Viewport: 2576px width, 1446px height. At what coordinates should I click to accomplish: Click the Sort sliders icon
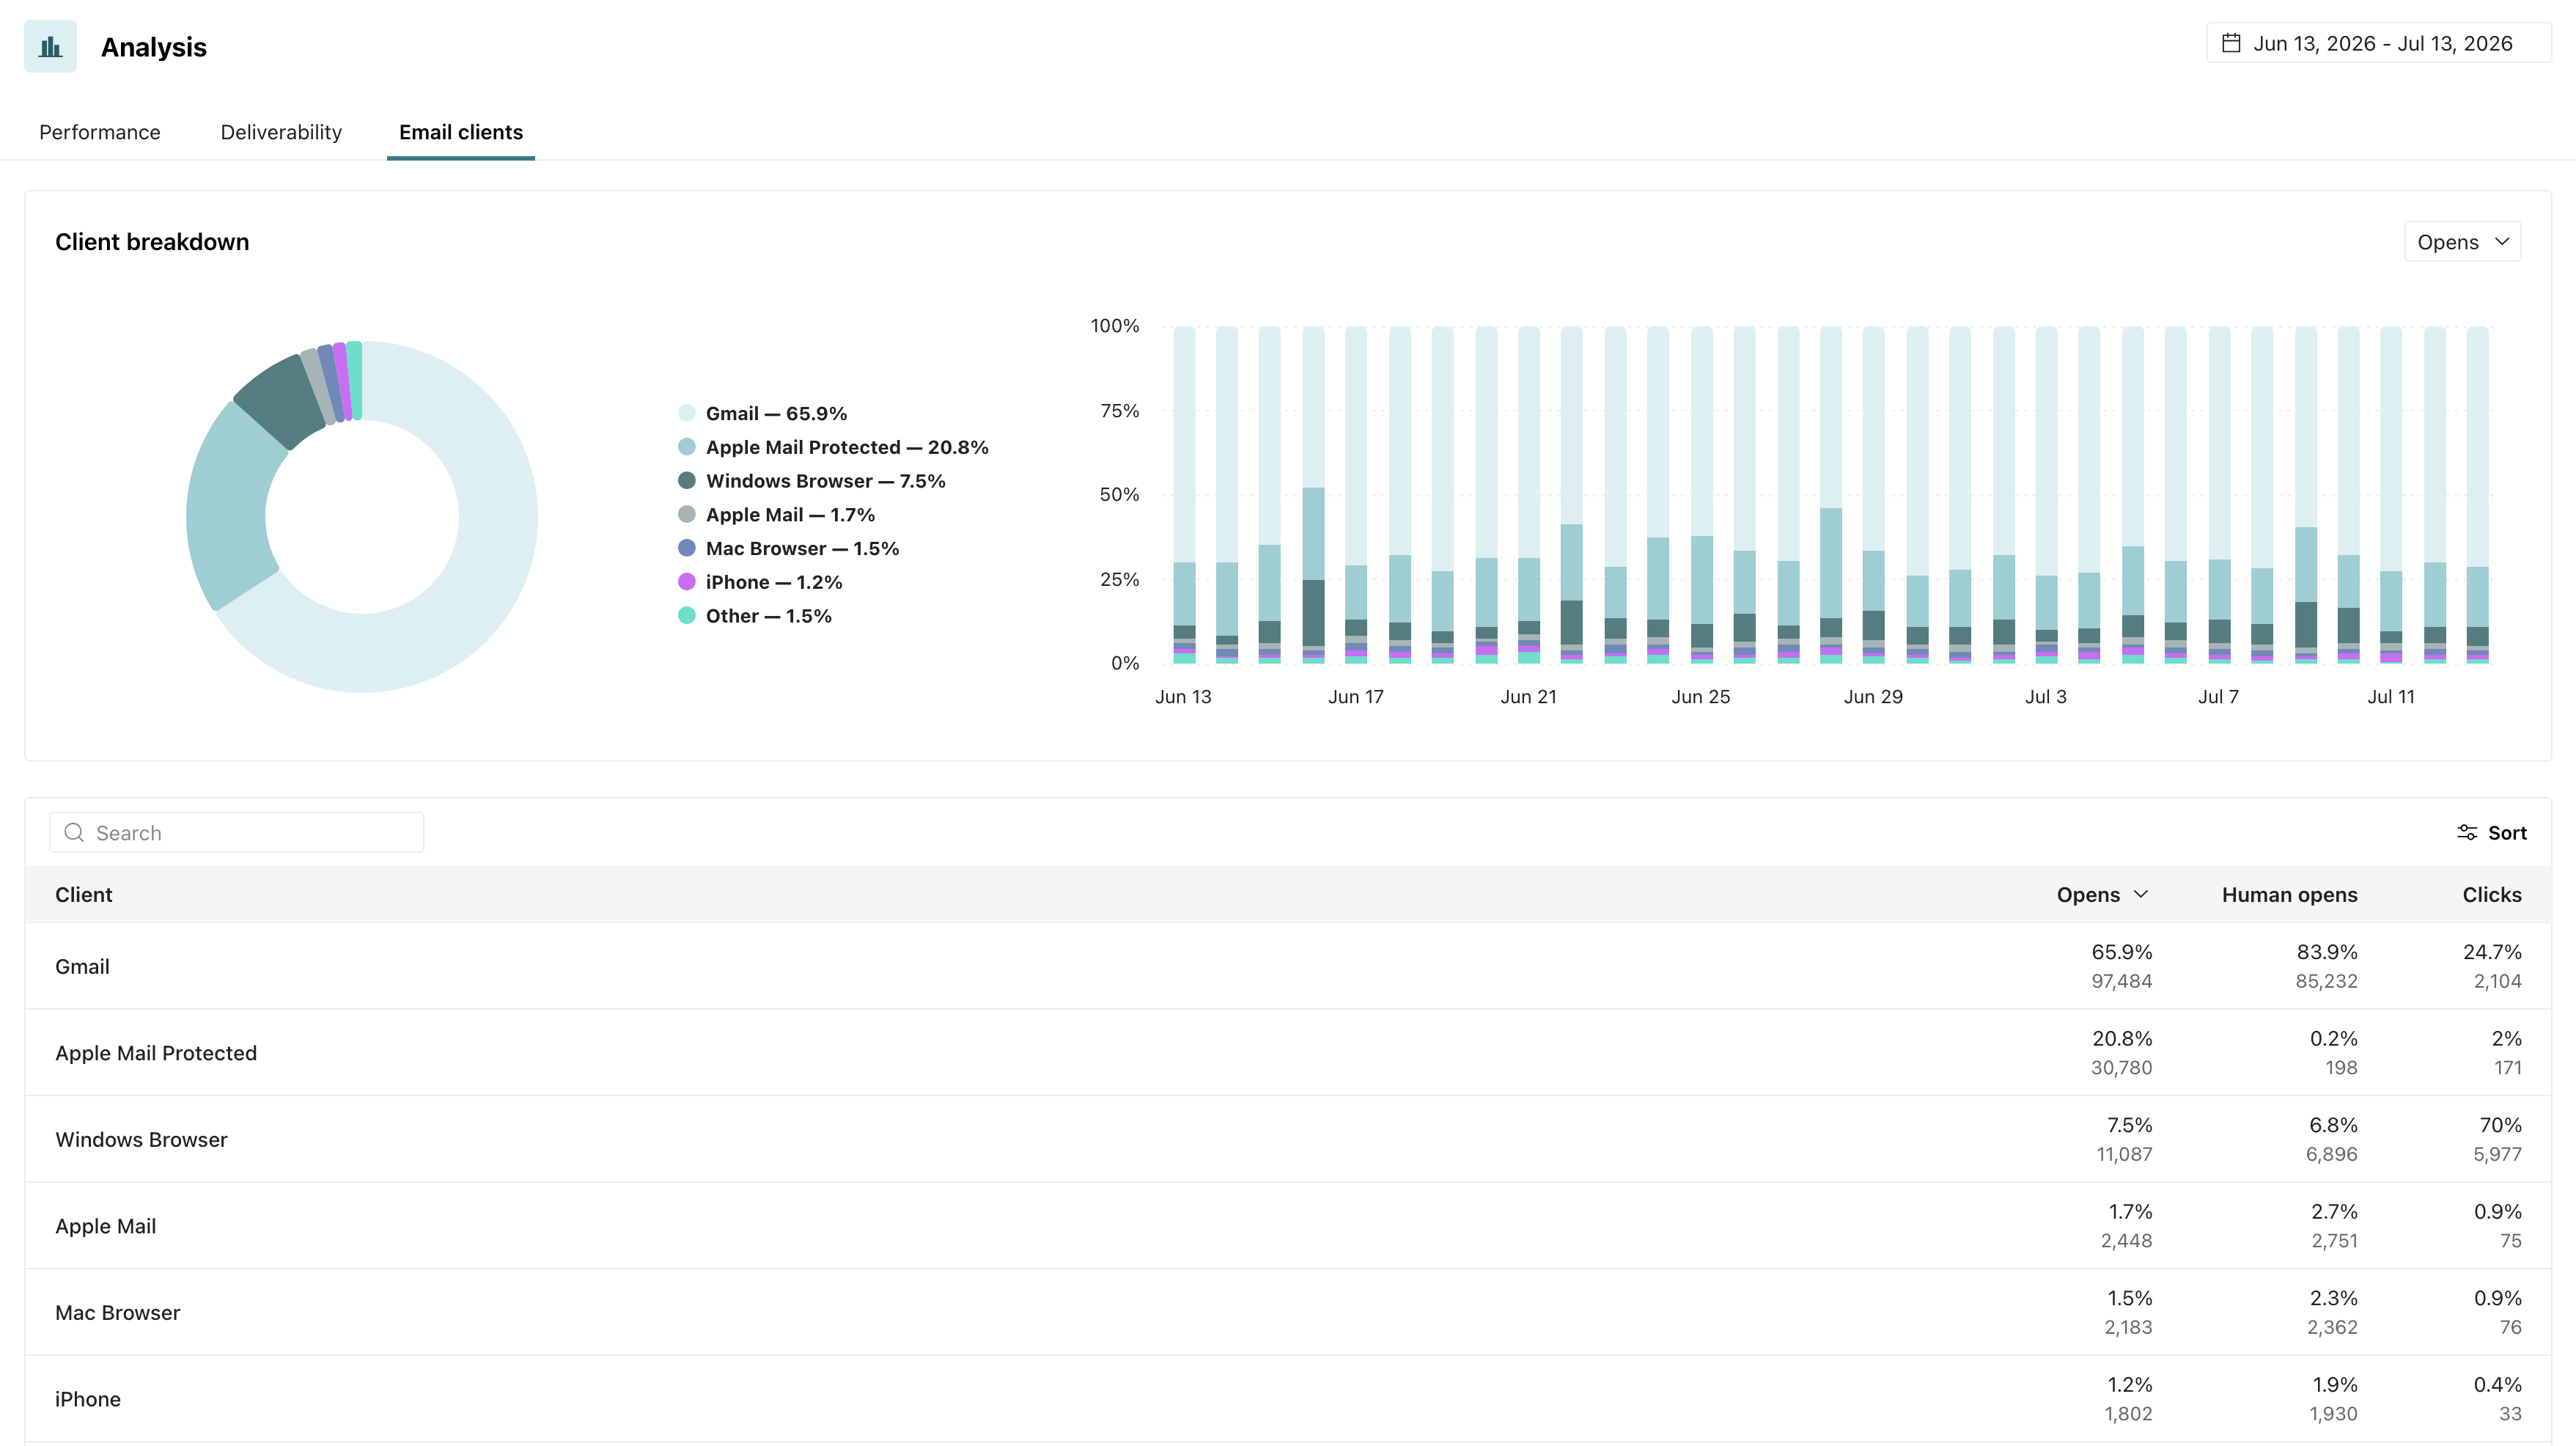pyautogui.click(x=2467, y=833)
